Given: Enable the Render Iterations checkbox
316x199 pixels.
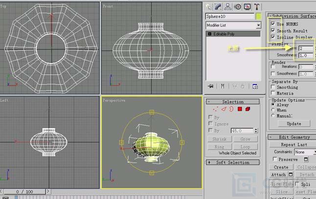Looking at the screenshot, I should [273, 67].
